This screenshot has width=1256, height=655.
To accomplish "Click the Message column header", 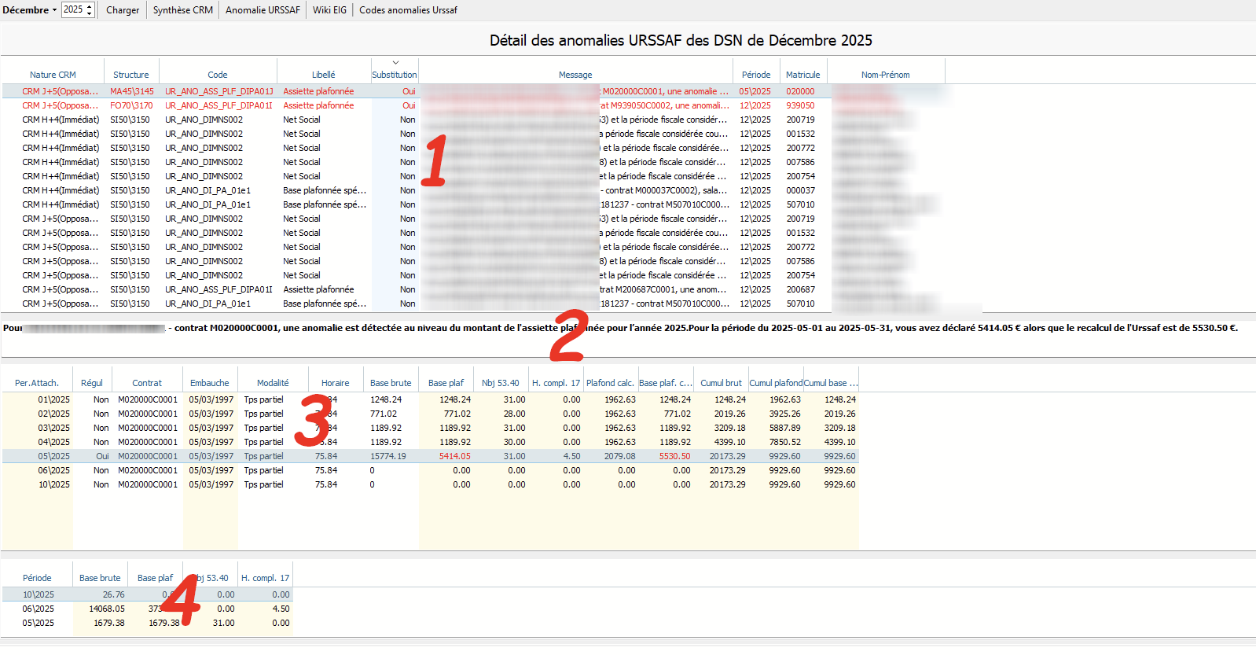I will [x=575, y=75].
